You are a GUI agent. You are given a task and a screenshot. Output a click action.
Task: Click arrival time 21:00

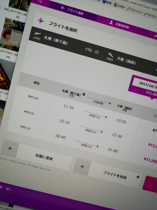[x=113, y=150]
